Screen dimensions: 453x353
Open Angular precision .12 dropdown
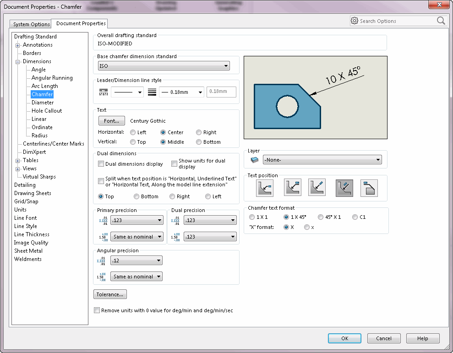136,260
